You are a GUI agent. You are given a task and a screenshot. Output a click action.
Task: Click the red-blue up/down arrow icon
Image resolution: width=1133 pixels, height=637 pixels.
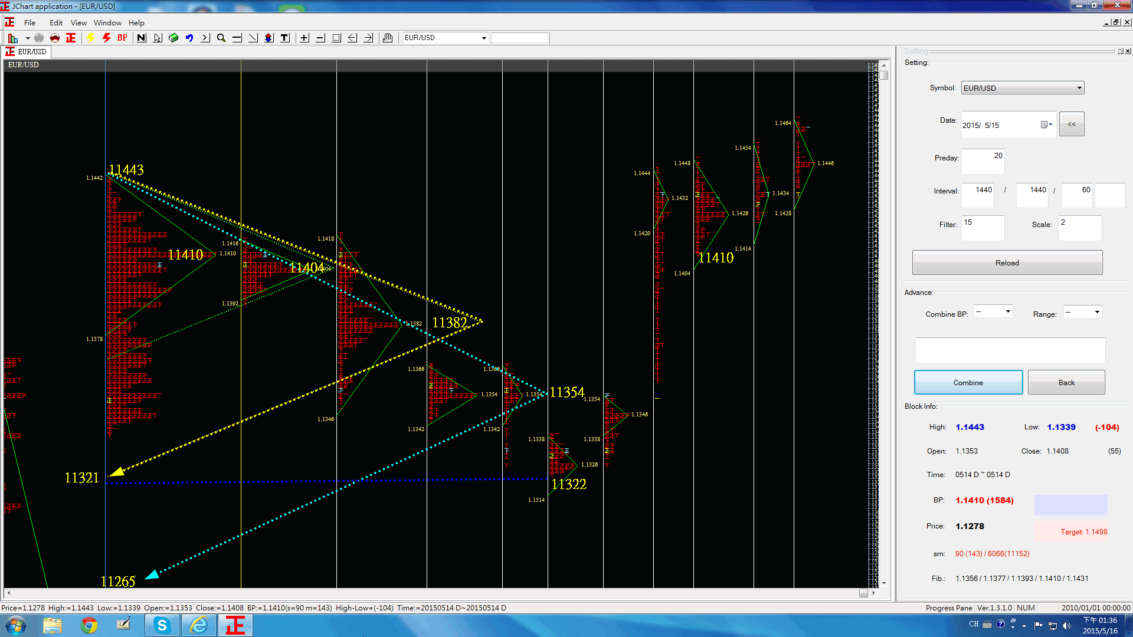click(x=269, y=38)
